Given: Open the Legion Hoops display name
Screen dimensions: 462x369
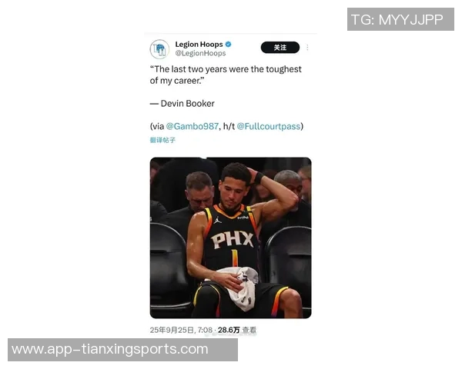Looking at the screenshot, I should [199, 45].
